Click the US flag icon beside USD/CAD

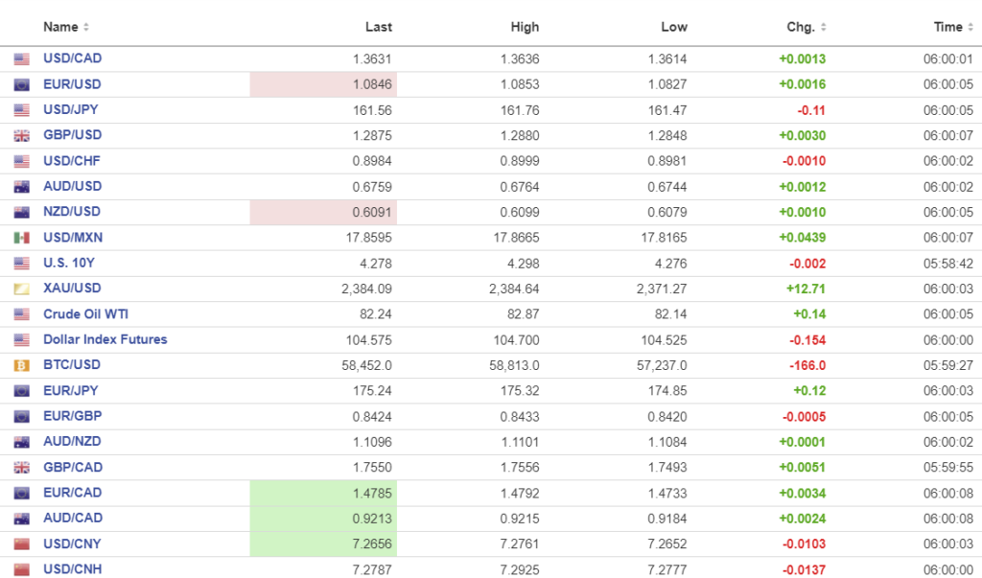click(21, 59)
